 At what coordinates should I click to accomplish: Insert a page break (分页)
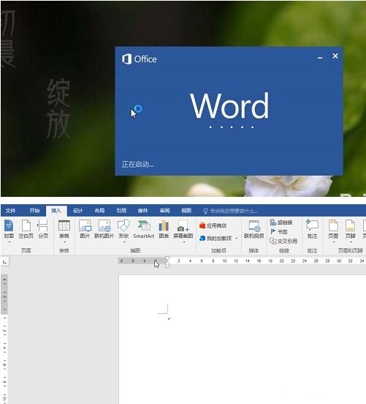(42, 229)
